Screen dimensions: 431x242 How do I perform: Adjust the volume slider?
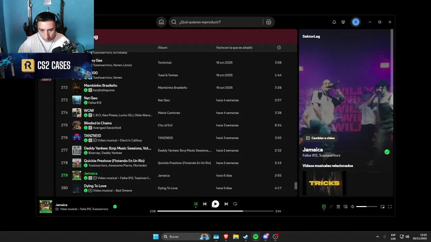coord(367,207)
